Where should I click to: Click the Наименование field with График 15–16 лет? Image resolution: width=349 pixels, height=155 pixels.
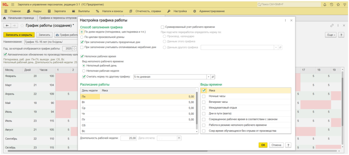click(50, 42)
